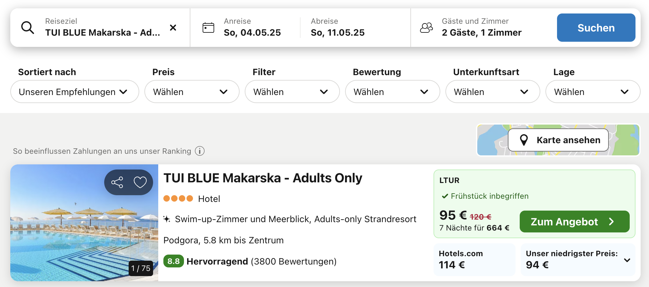Click the green Zum Angebot button

(574, 222)
